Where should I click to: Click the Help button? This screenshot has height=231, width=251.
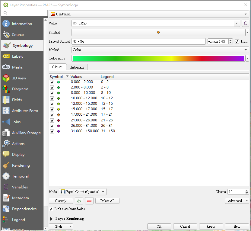click(237, 226)
